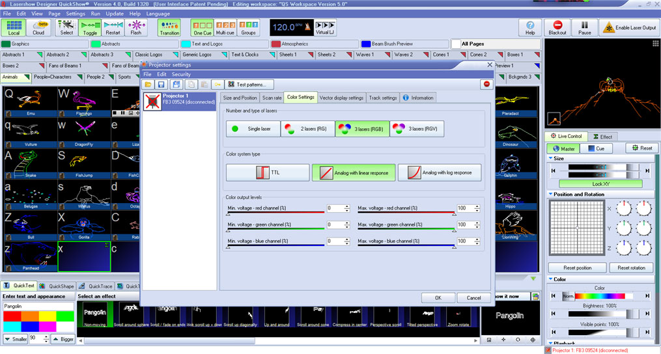The width and height of the screenshot is (661, 354).
Task: Activate the Toggle mode toolbar icon
Action: tap(90, 27)
